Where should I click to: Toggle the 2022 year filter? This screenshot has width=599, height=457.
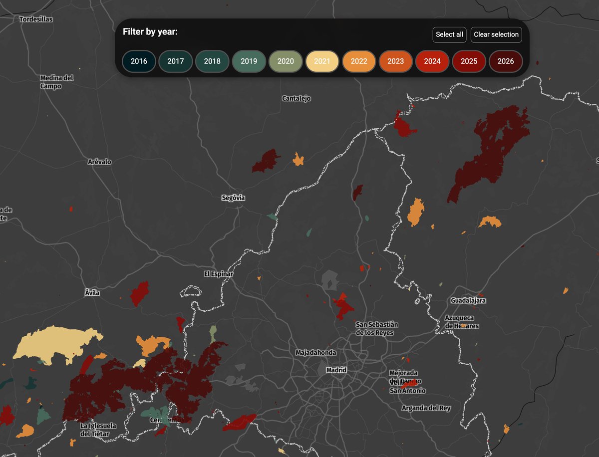(x=359, y=61)
